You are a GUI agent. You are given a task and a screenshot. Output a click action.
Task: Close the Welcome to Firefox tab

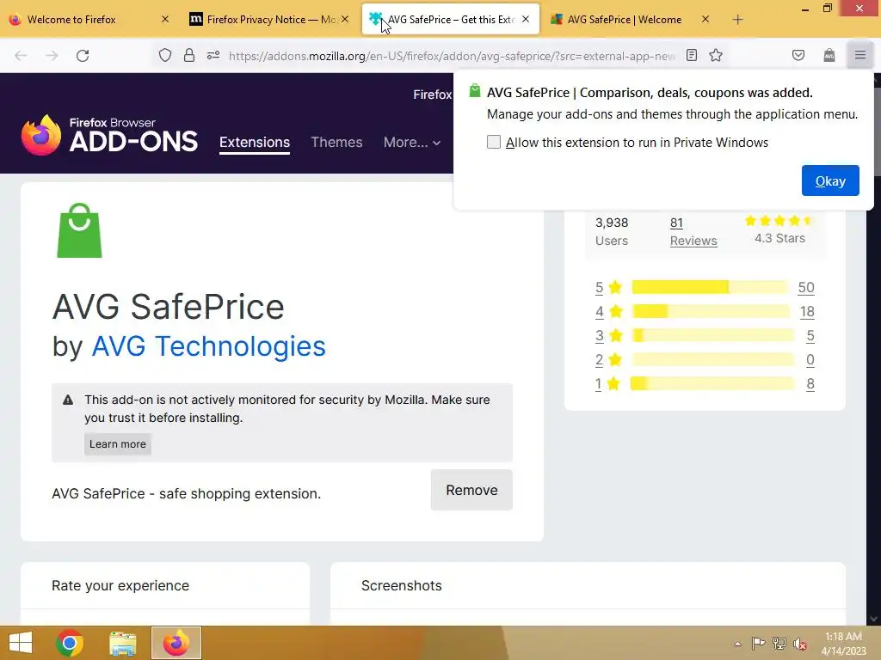click(165, 19)
